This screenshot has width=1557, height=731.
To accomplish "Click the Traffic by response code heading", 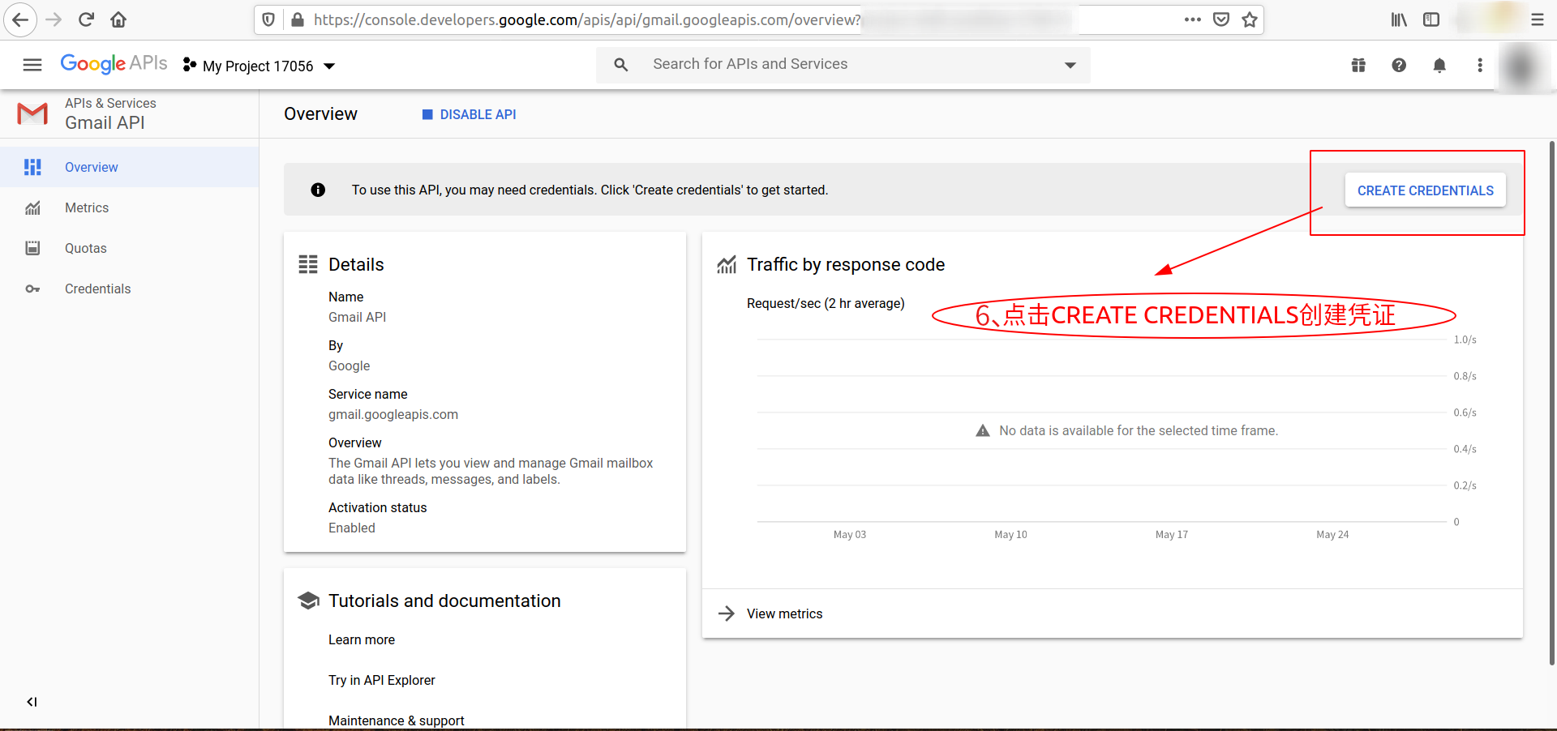I will click(846, 264).
